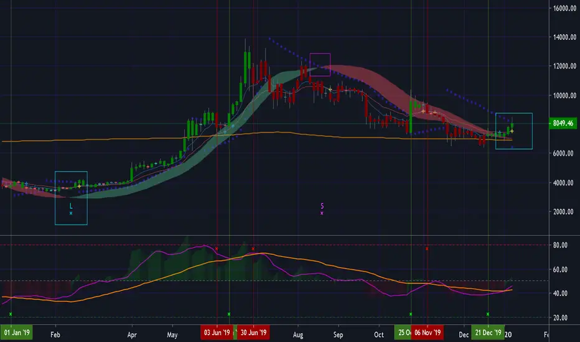Click the Feb label on time axis
This screenshot has width=580, height=342.
point(55,335)
